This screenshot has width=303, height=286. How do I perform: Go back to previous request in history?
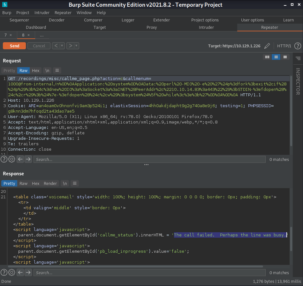point(56,46)
